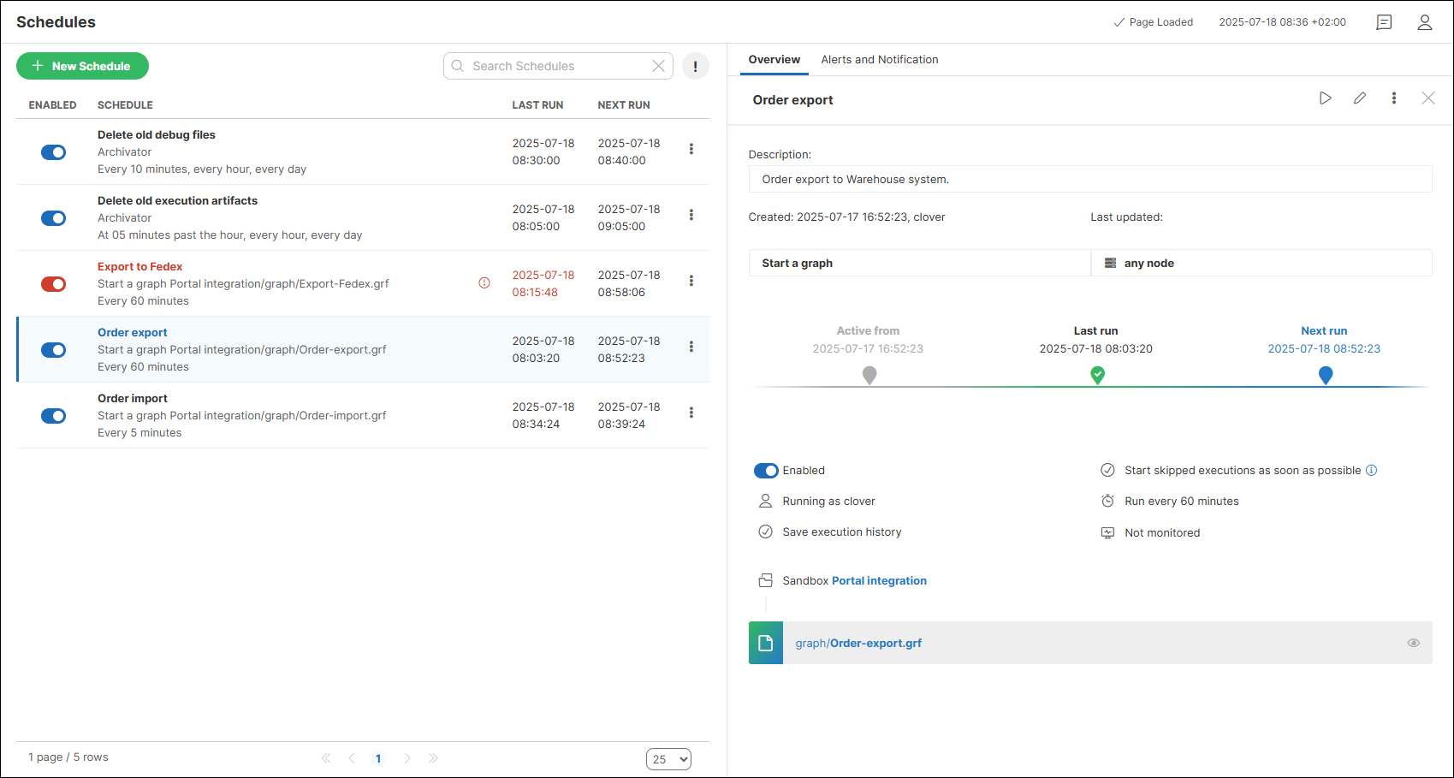Screen dimensions: 1454x778
Task: Click the exclamation filter button
Action: 695,66
